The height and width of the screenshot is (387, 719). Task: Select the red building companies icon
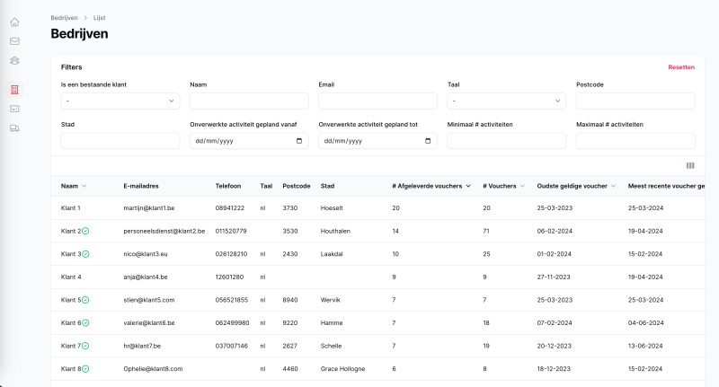point(14,90)
